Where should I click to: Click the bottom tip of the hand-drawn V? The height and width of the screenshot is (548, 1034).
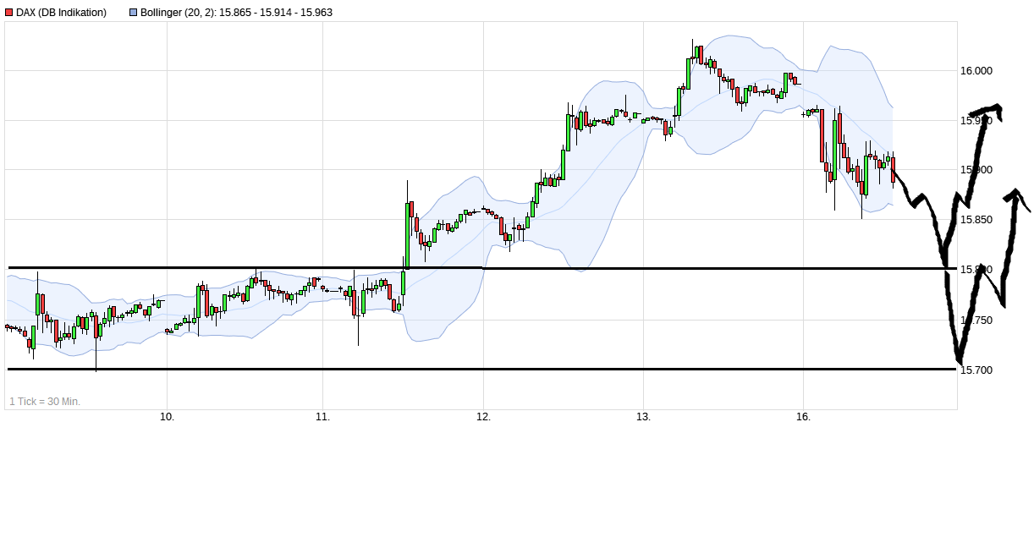click(959, 360)
